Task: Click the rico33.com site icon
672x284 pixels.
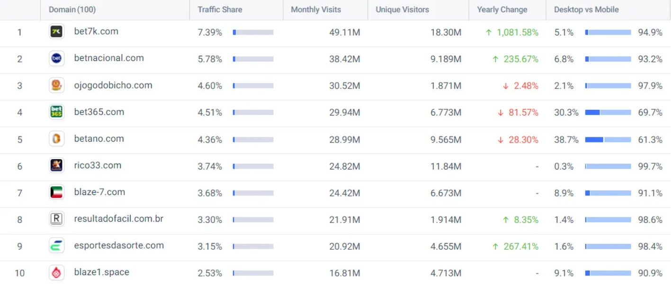Action: (x=56, y=166)
